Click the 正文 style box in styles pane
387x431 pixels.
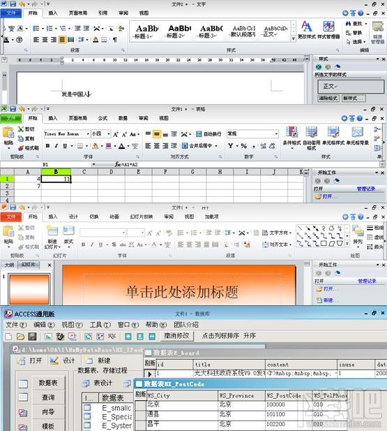click(x=351, y=87)
